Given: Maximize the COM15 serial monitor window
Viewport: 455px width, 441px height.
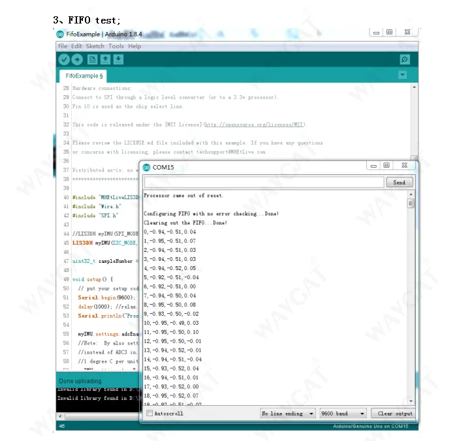Looking at the screenshot, I should click(386, 165).
